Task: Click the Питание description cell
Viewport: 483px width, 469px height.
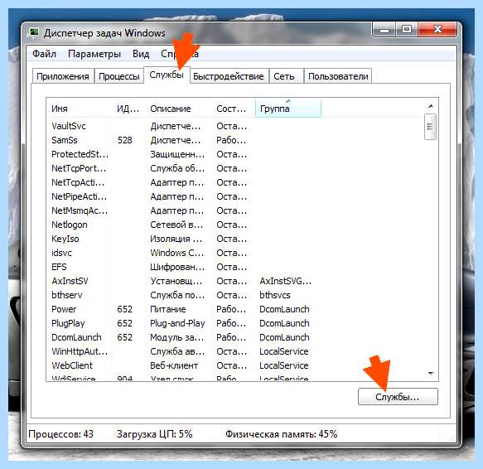Action: click(168, 309)
